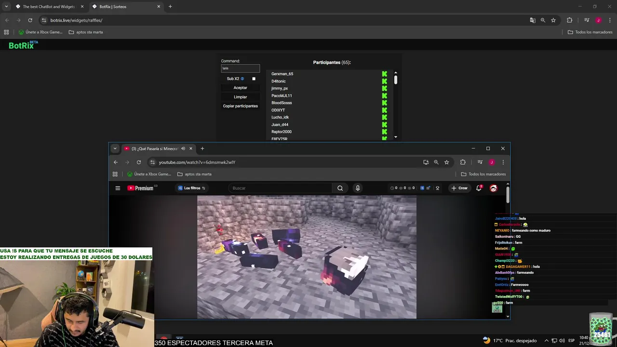Click the participants list scroll-down arrow

pos(396,137)
